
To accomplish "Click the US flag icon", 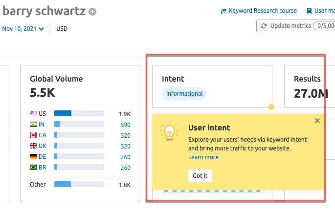I will pos(33,113).
